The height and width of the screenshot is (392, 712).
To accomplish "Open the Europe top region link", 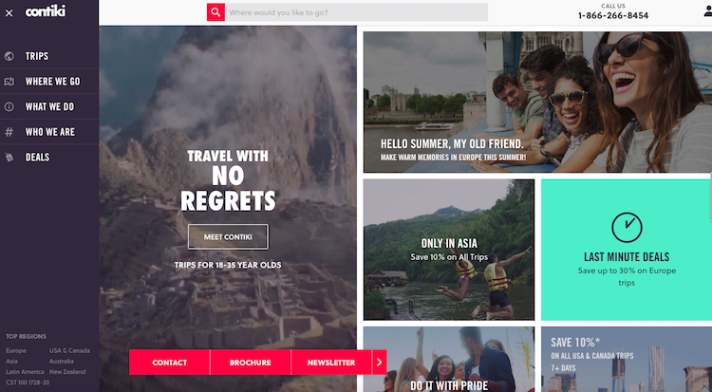I will tap(16, 350).
